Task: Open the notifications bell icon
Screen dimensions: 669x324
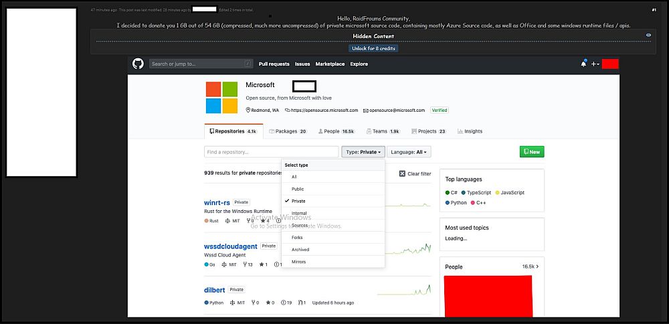Action: click(583, 64)
